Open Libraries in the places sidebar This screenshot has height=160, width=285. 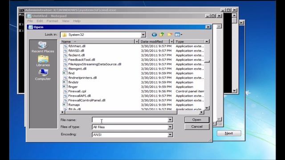click(x=43, y=61)
